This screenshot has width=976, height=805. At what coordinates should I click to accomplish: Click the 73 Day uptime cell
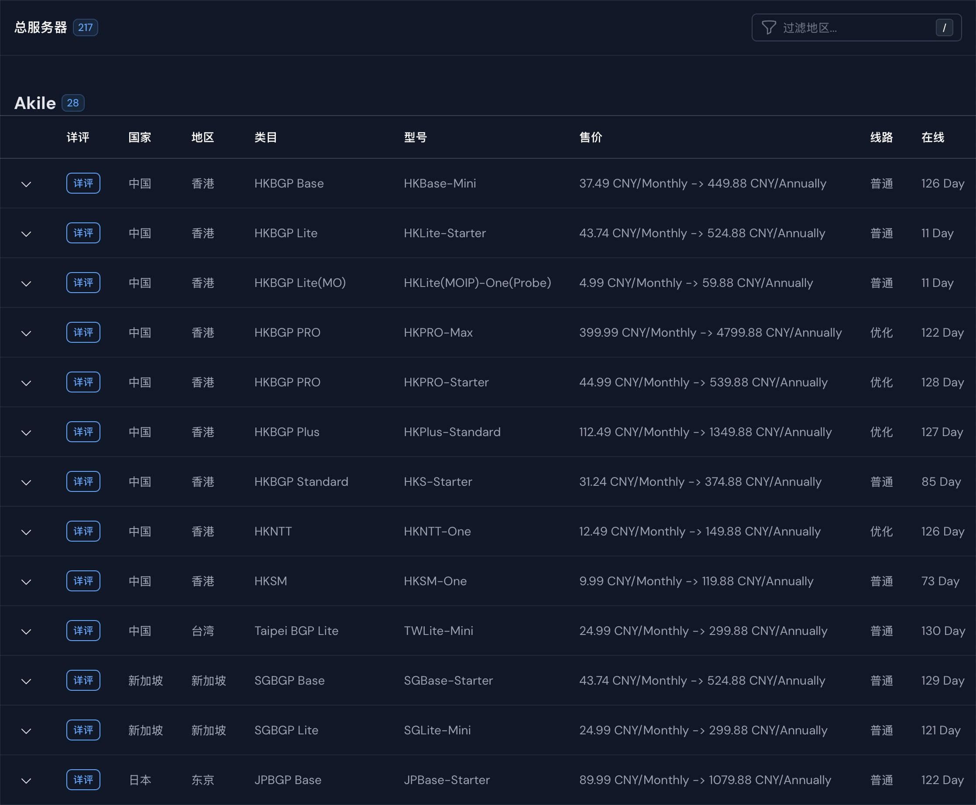[x=940, y=581]
